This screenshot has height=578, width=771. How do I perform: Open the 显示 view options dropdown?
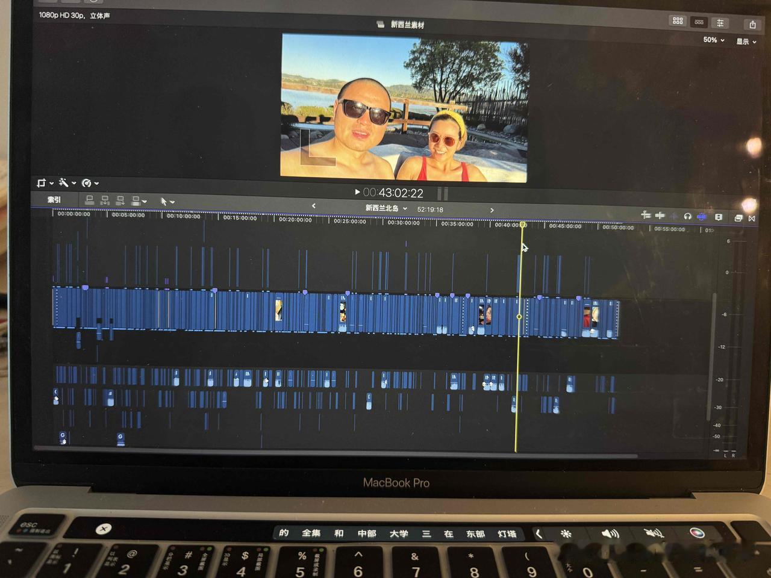(746, 42)
